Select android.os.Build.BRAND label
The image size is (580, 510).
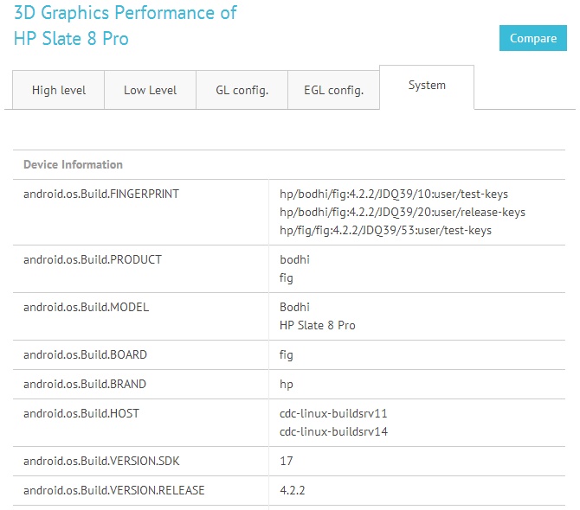click(85, 384)
